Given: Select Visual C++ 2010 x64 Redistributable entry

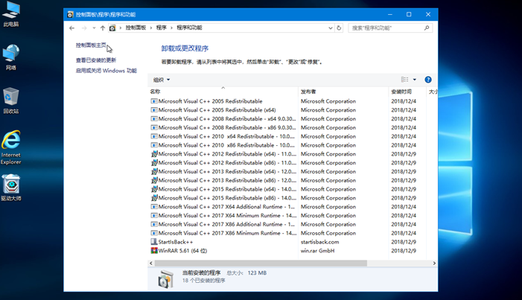Looking at the screenshot, I should pos(226,136).
